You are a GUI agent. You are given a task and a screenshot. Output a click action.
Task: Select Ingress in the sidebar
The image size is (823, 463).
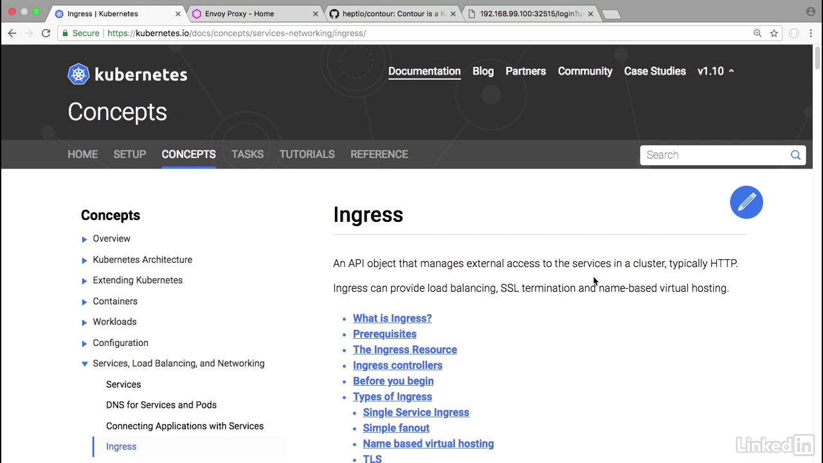tap(121, 447)
